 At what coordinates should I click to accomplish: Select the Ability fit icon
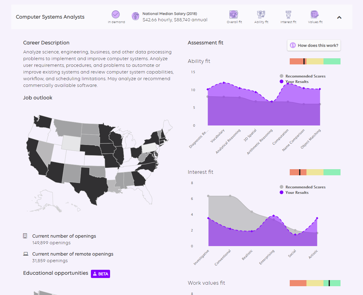coord(261,14)
